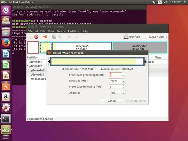The image size is (188, 141).
Task: Select /dev/sda5 row in partition list
Action: (38, 75)
